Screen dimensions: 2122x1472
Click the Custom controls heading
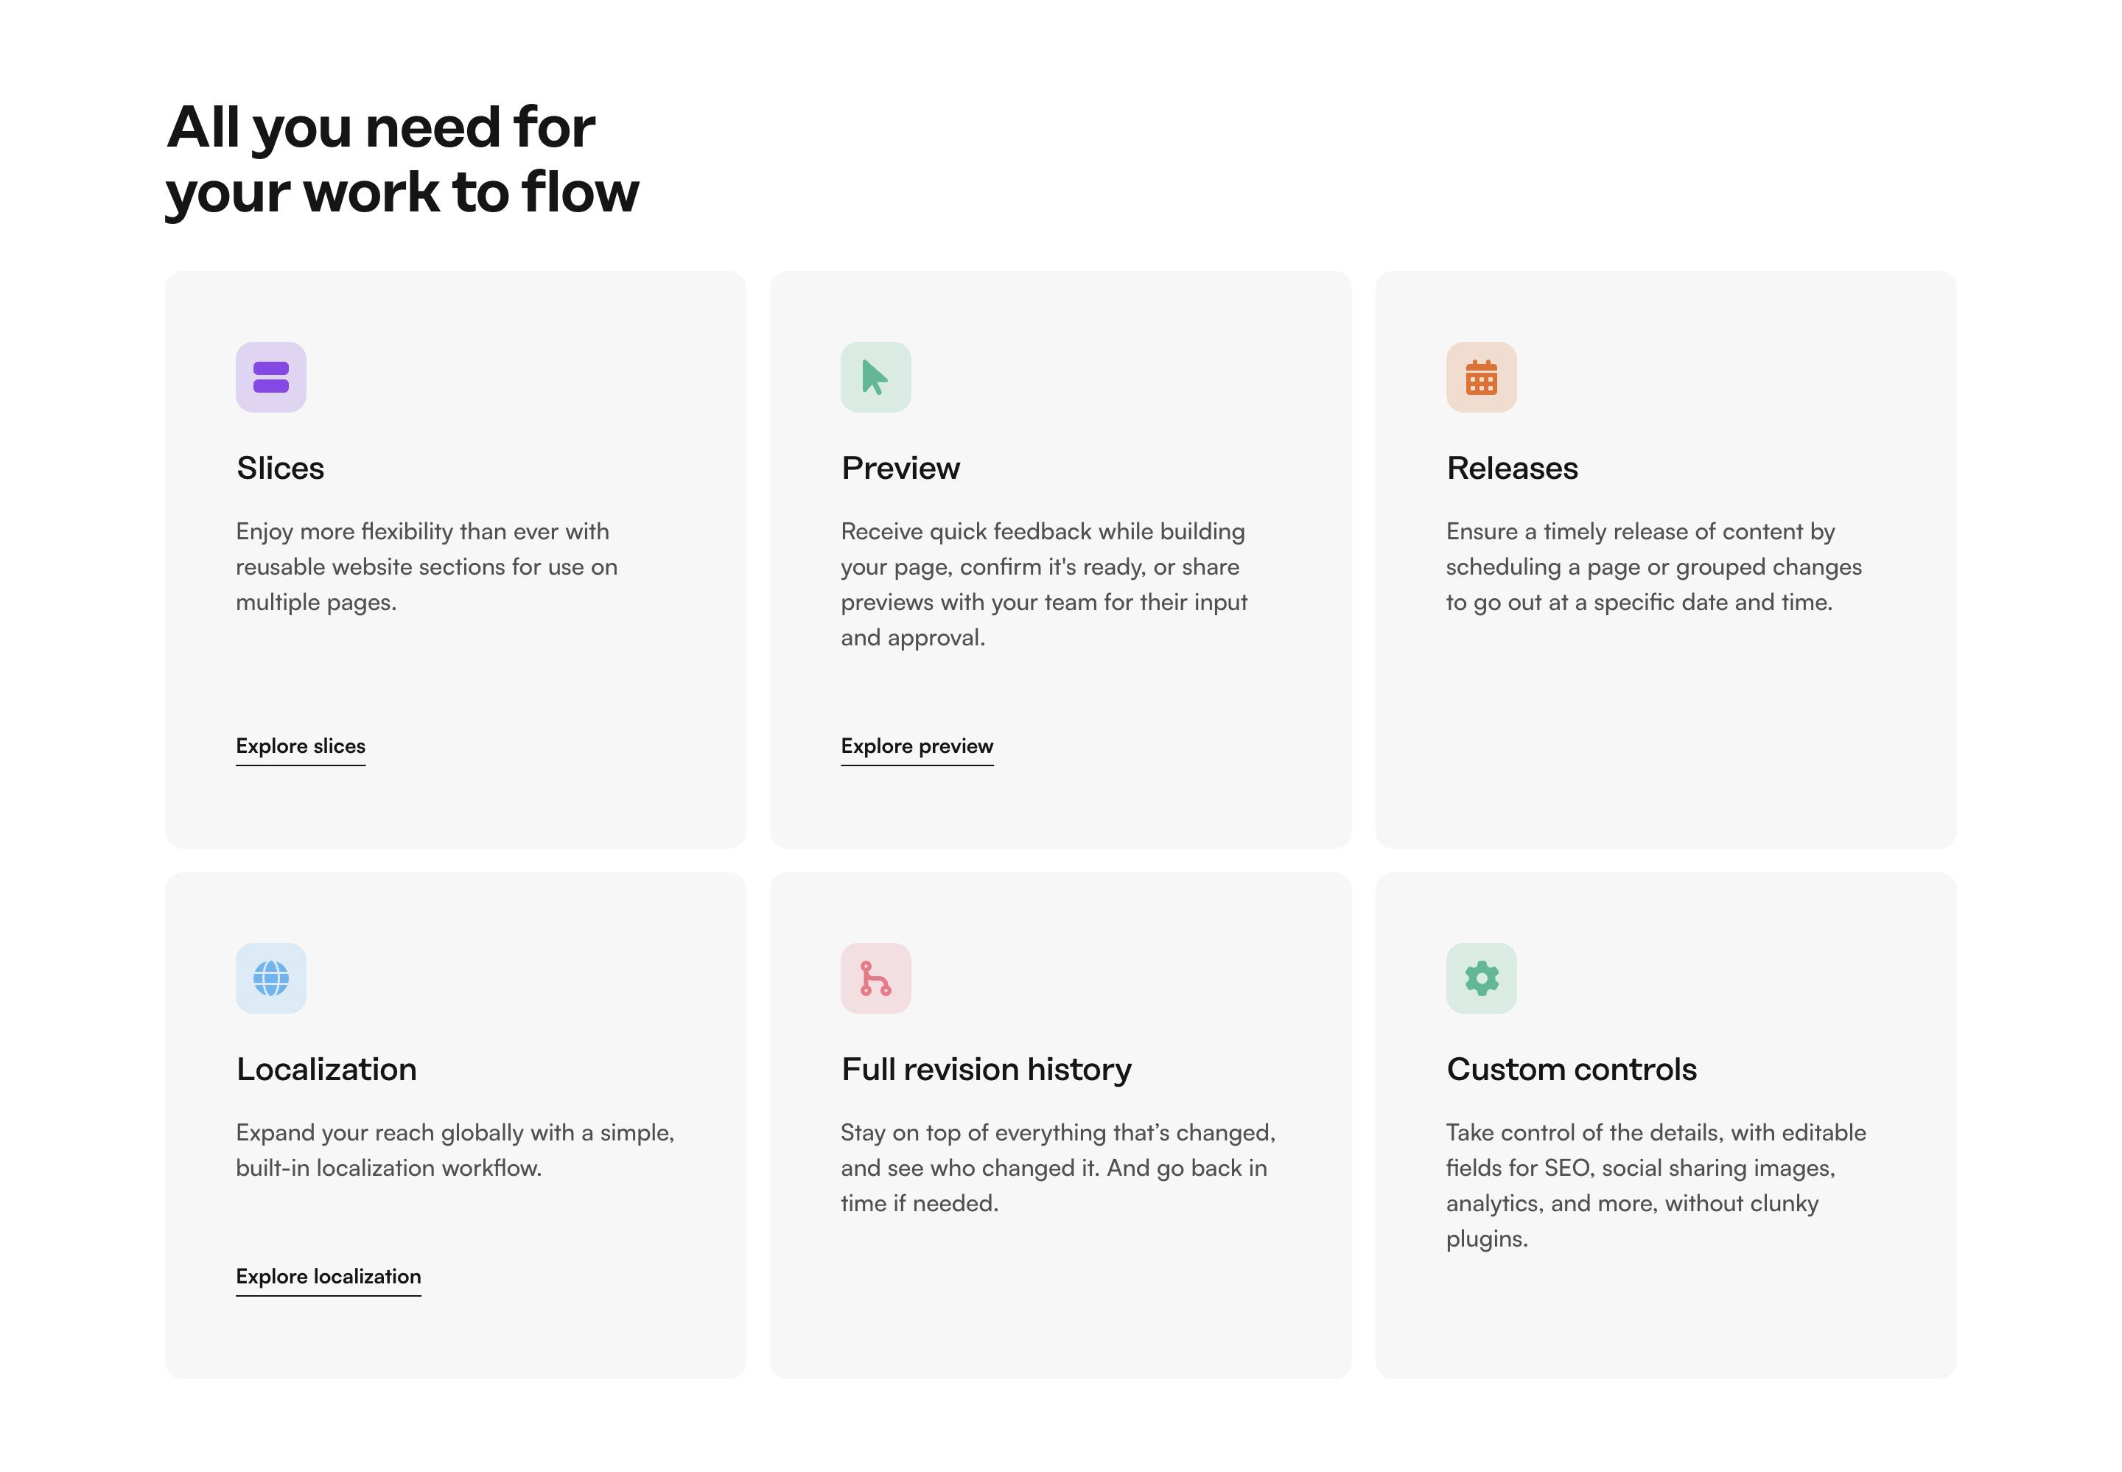[x=1571, y=1069]
